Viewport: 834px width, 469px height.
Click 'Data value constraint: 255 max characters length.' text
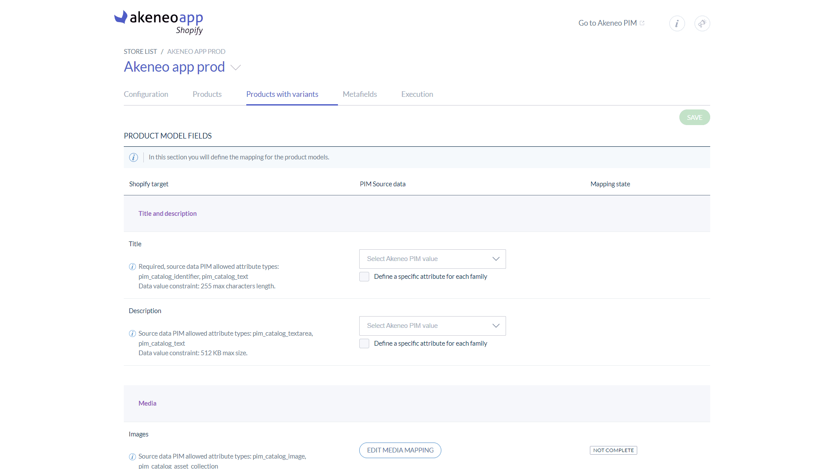tap(207, 286)
